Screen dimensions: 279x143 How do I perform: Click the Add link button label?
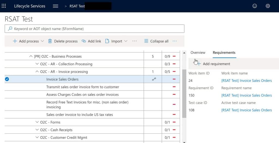(95, 41)
